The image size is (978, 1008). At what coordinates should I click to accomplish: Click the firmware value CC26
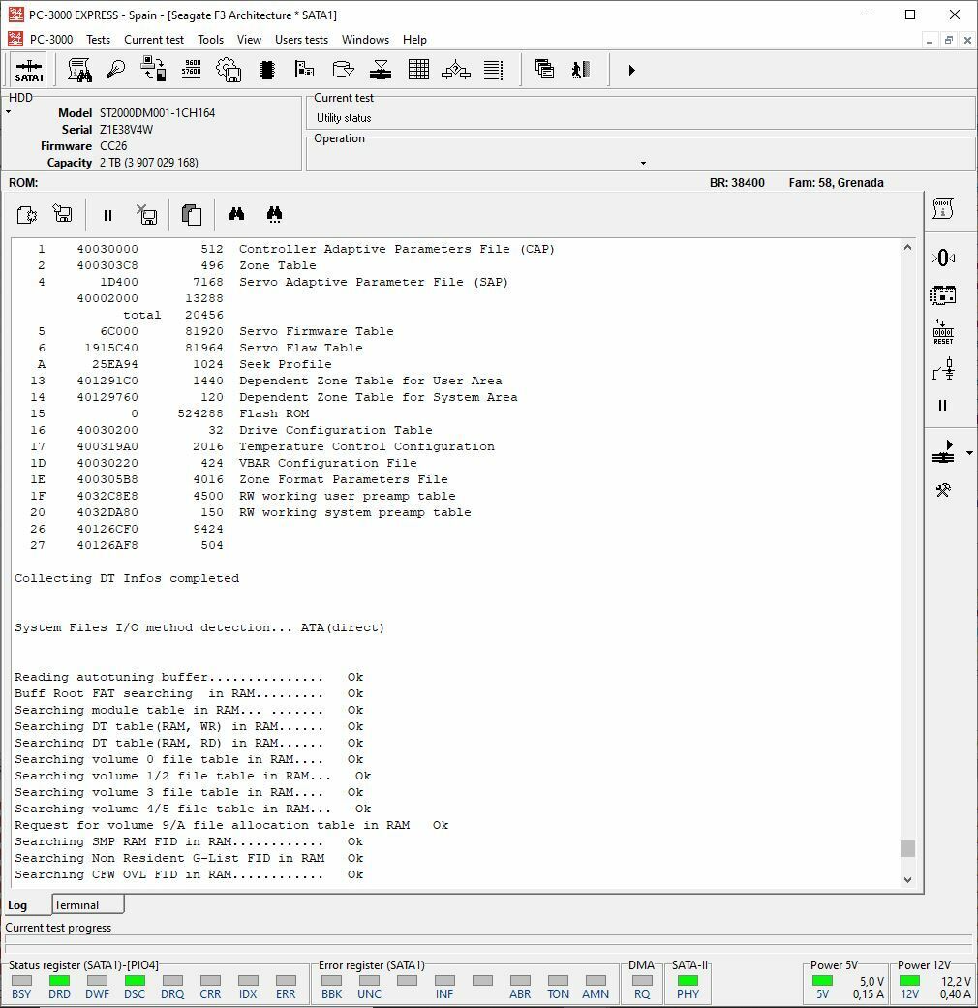113,146
